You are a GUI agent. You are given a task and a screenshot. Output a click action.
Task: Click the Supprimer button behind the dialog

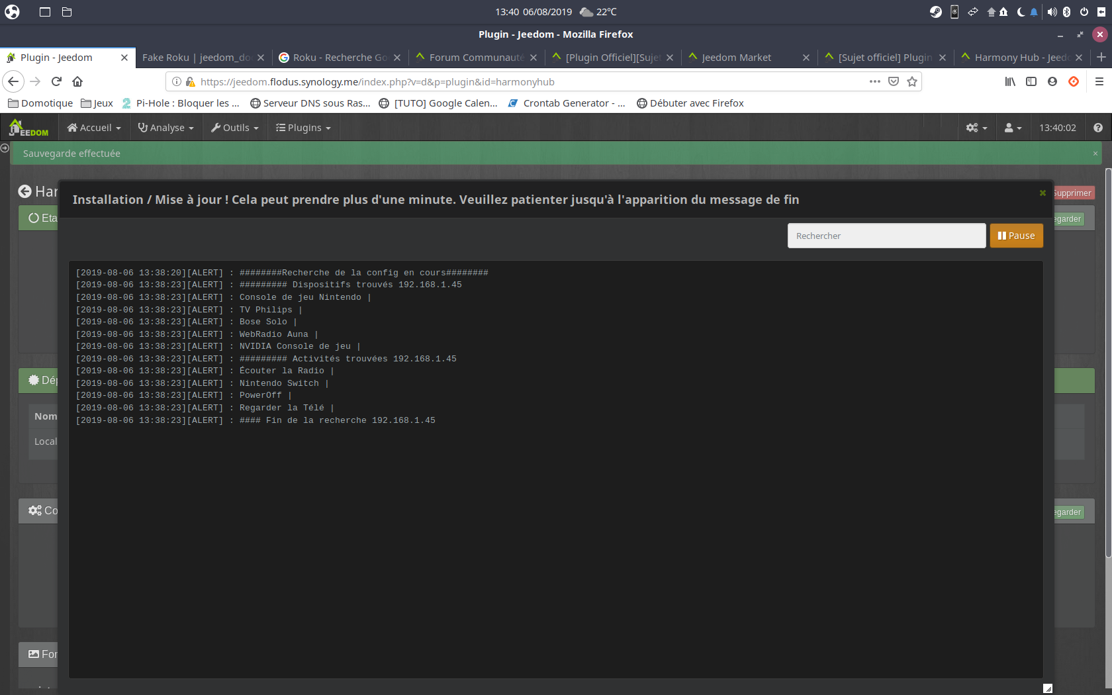point(1073,193)
